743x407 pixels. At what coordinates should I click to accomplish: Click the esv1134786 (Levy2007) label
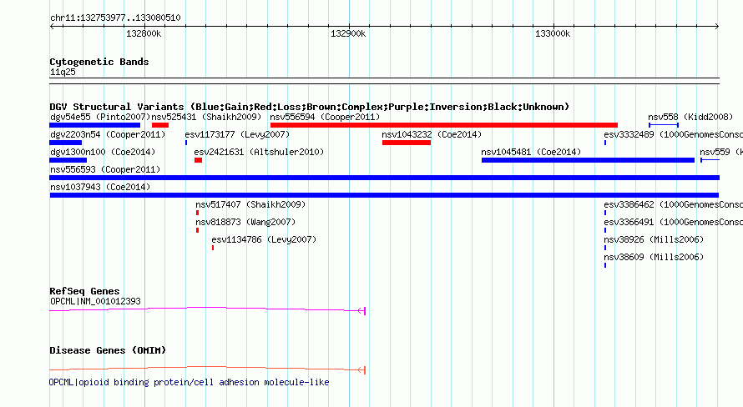click(264, 239)
